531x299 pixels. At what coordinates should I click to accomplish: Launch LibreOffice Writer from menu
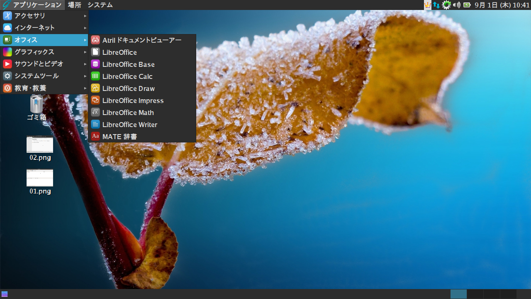pyautogui.click(x=142, y=125)
